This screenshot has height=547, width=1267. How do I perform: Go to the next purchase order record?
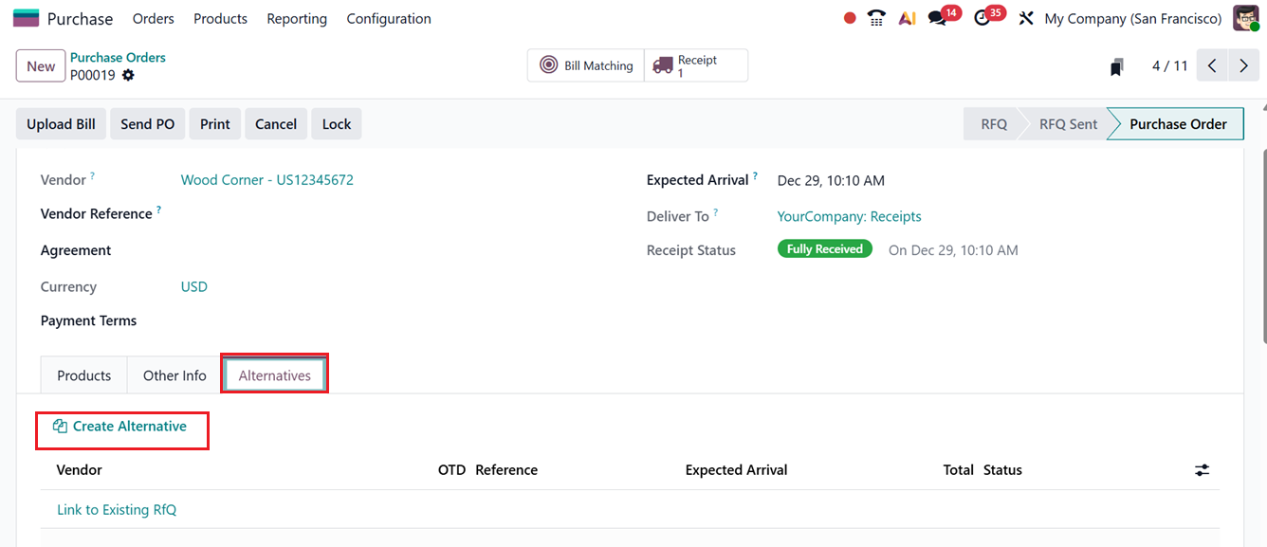click(x=1242, y=66)
